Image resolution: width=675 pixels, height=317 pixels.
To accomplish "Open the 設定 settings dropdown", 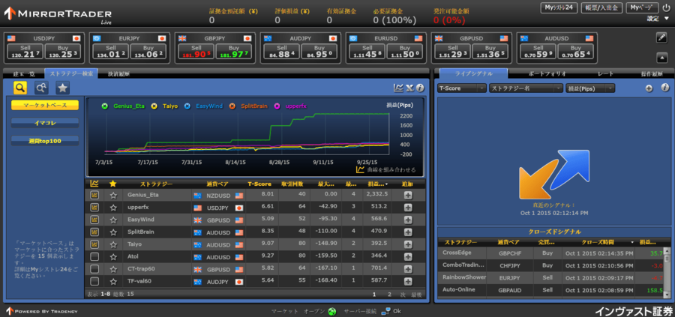I will (656, 18).
